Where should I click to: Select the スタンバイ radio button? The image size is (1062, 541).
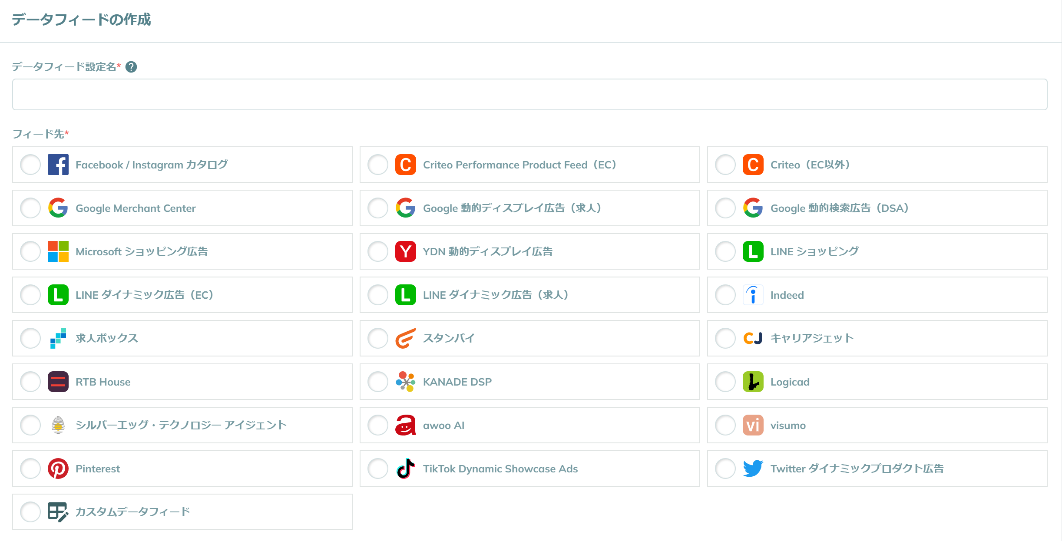[x=378, y=338]
